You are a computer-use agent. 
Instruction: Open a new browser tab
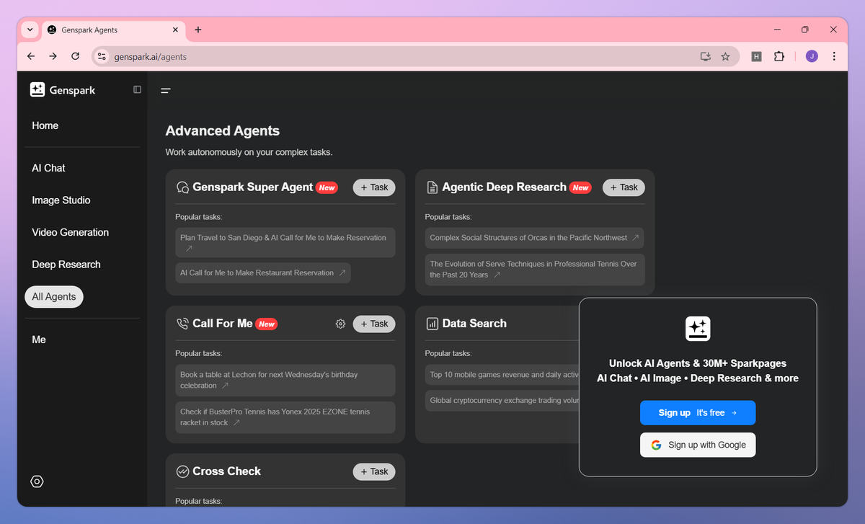pos(198,30)
